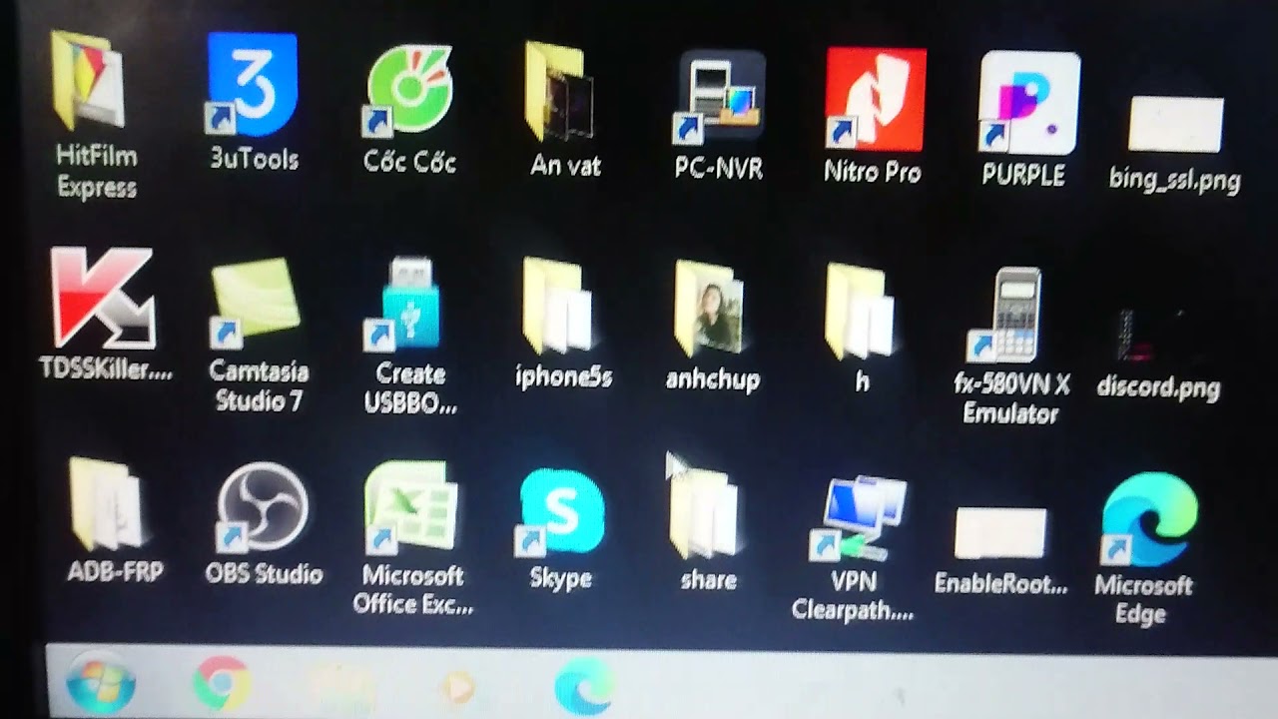Launch Nitro Pro from the desktop
The image size is (1278, 719).
[875, 98]
